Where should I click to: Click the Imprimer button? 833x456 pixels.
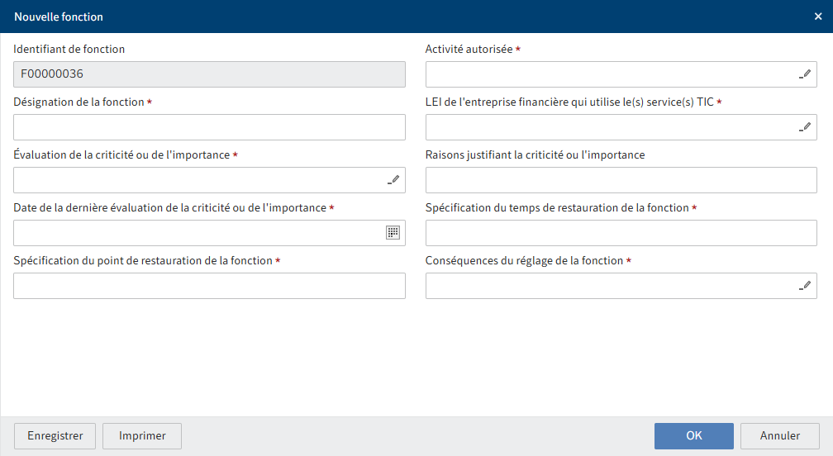142,436
